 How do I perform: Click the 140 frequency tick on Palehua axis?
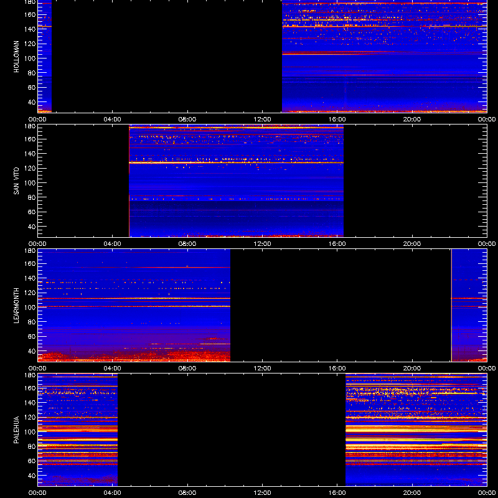[31, 403]
